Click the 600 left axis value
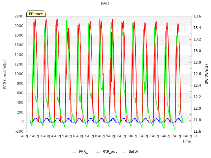This screenshot has width=211, height=158. pyautogui.click(x=20, y=93)
